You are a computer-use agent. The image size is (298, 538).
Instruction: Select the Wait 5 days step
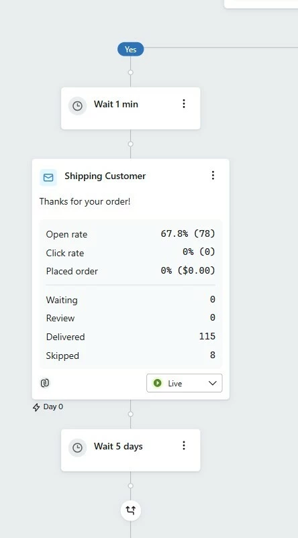pos(130,450)
